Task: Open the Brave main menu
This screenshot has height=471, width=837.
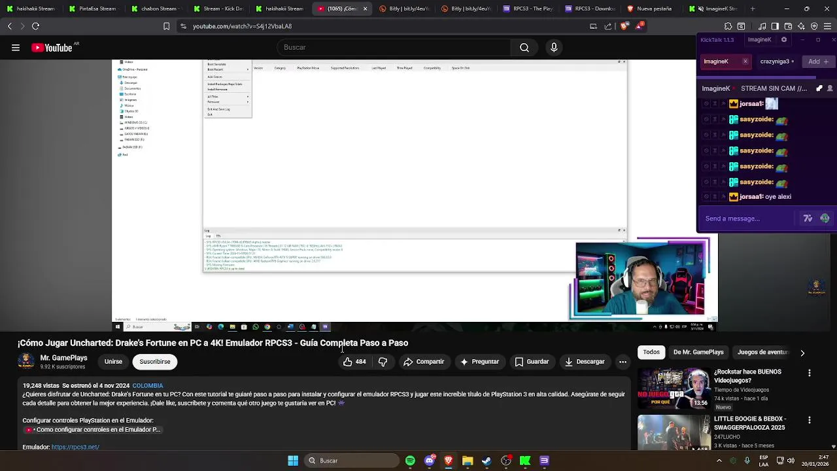Action: (x=827, y=26)
